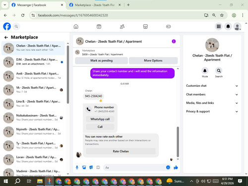Open Windows action center notifications icon
Screen dimensions: 248x186
coord(240,181)
